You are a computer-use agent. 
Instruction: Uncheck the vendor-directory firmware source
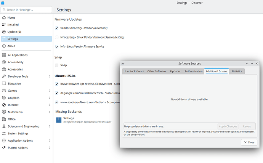(x=57, y=28)
